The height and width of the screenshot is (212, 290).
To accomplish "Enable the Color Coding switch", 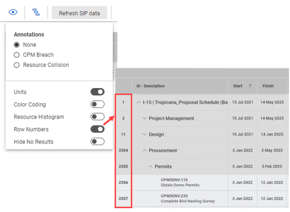I will [x=98, y=104].
